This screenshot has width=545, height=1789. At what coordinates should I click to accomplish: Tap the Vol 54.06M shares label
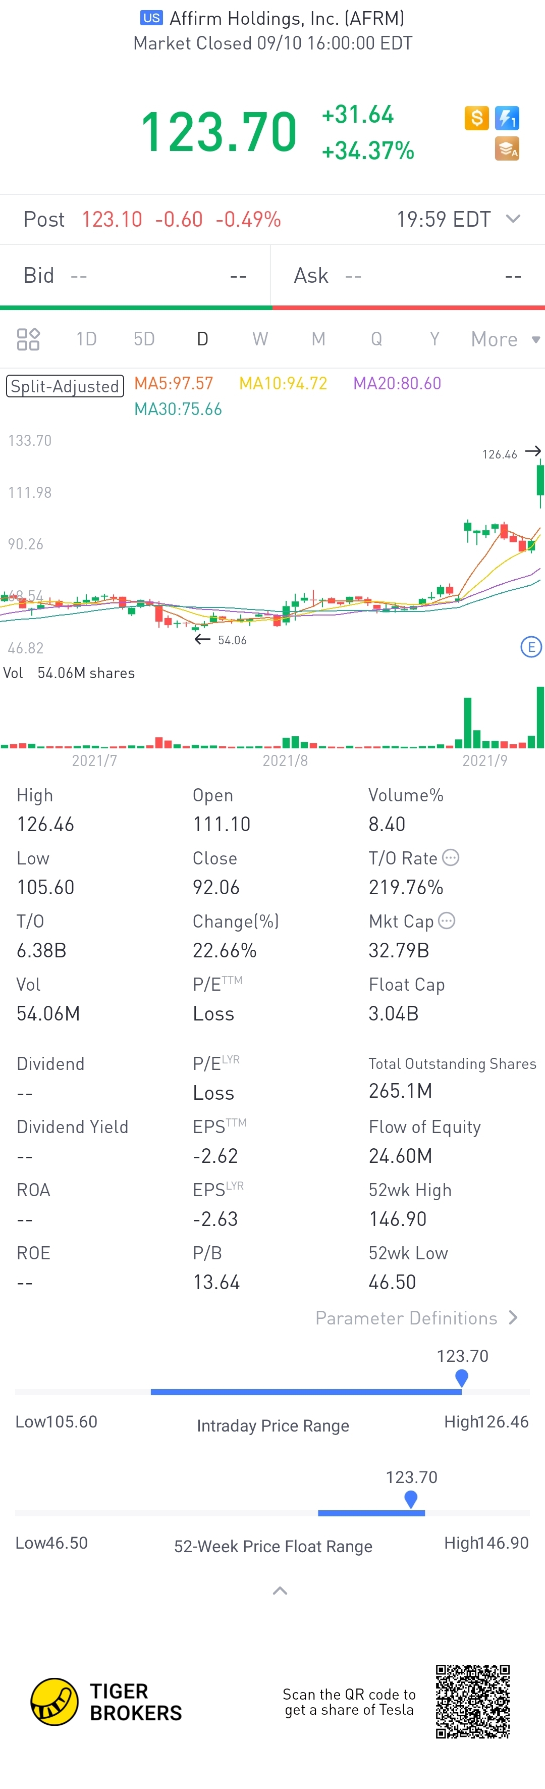70,673
